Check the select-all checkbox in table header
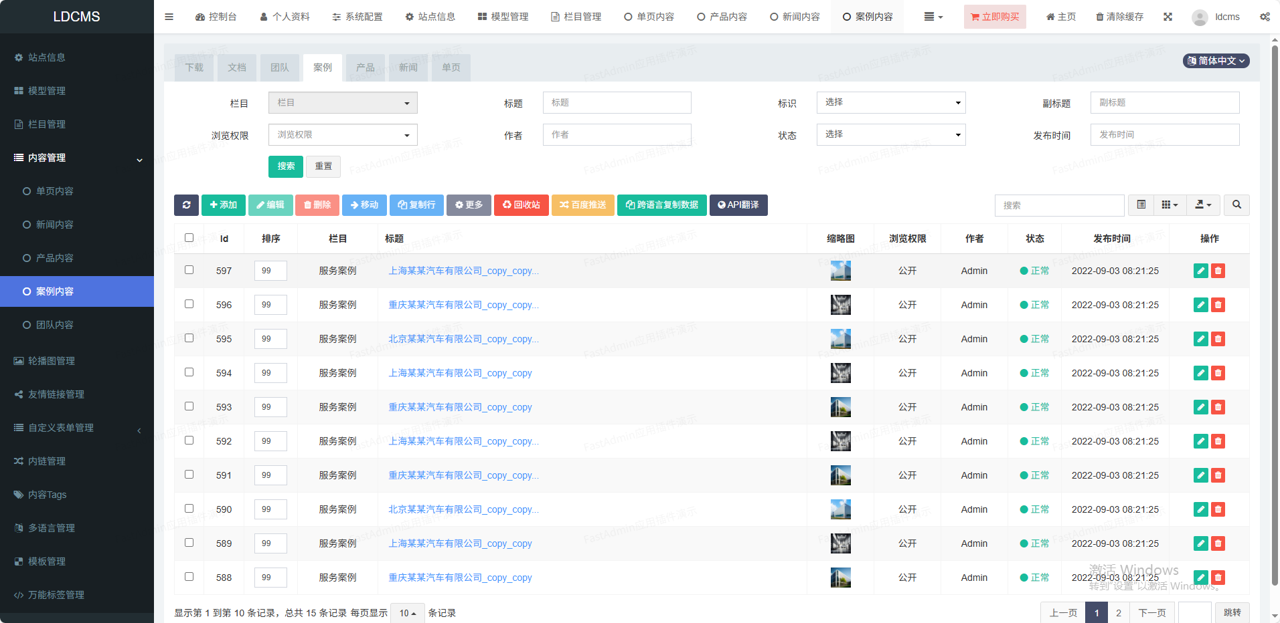This screenshot has height=623, width=1280. point(189,238)
